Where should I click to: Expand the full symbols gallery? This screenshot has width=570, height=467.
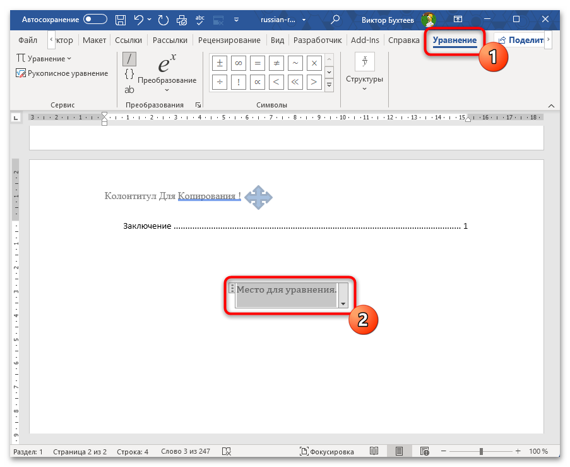(329, 85)
